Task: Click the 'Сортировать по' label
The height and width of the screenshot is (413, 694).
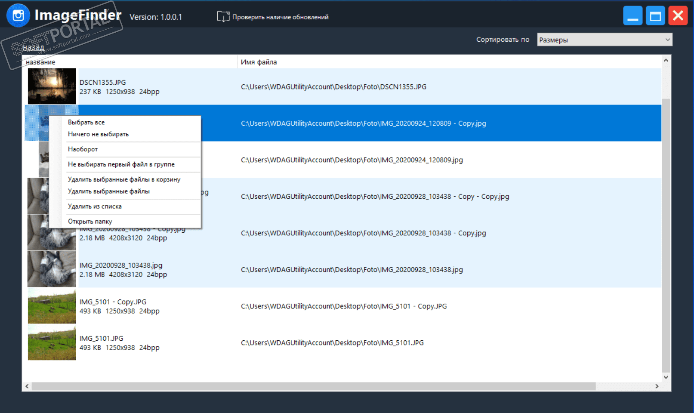Action: (x=503, y=40)
